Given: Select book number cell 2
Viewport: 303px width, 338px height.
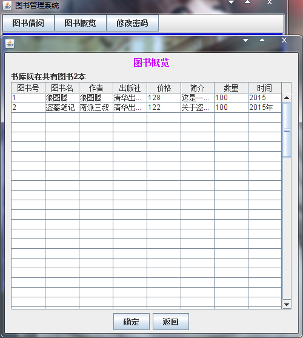Looking at the screenshot, I should click(28, 107).
